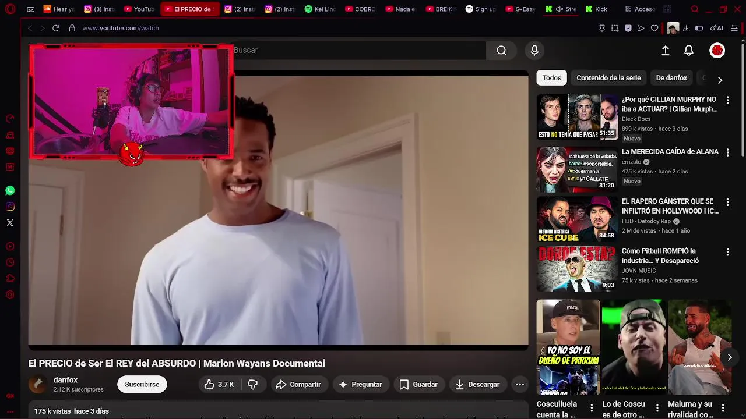Open options for Maluma y su short
Screen dimensions: 746x419
[x=723, y=407]
